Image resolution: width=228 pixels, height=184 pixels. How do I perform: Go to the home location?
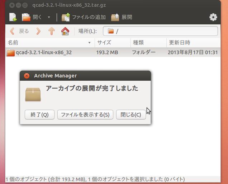click(x=65, y=31)
